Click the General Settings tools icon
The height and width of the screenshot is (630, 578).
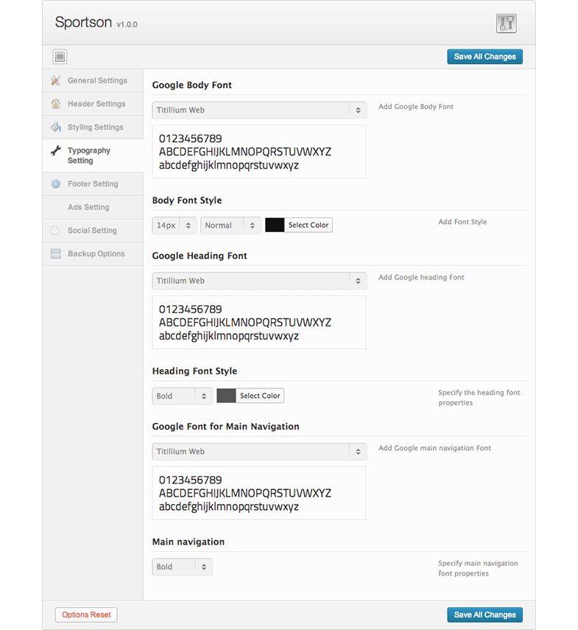click(56, 80)
